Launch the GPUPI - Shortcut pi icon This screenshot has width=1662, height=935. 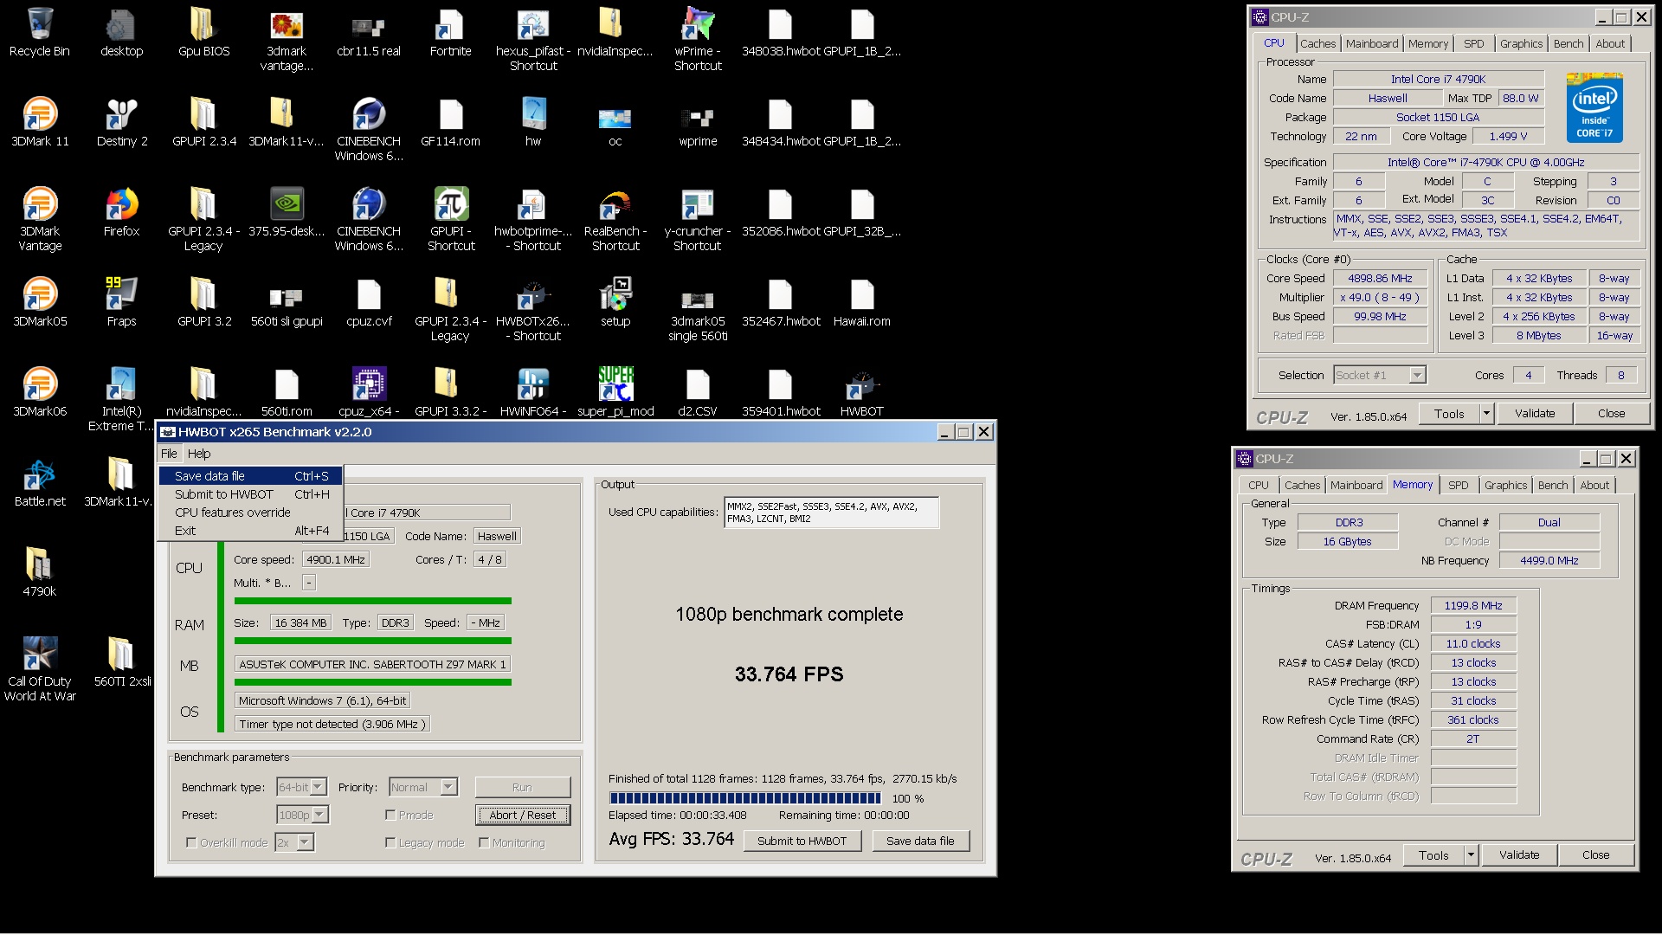451,220
